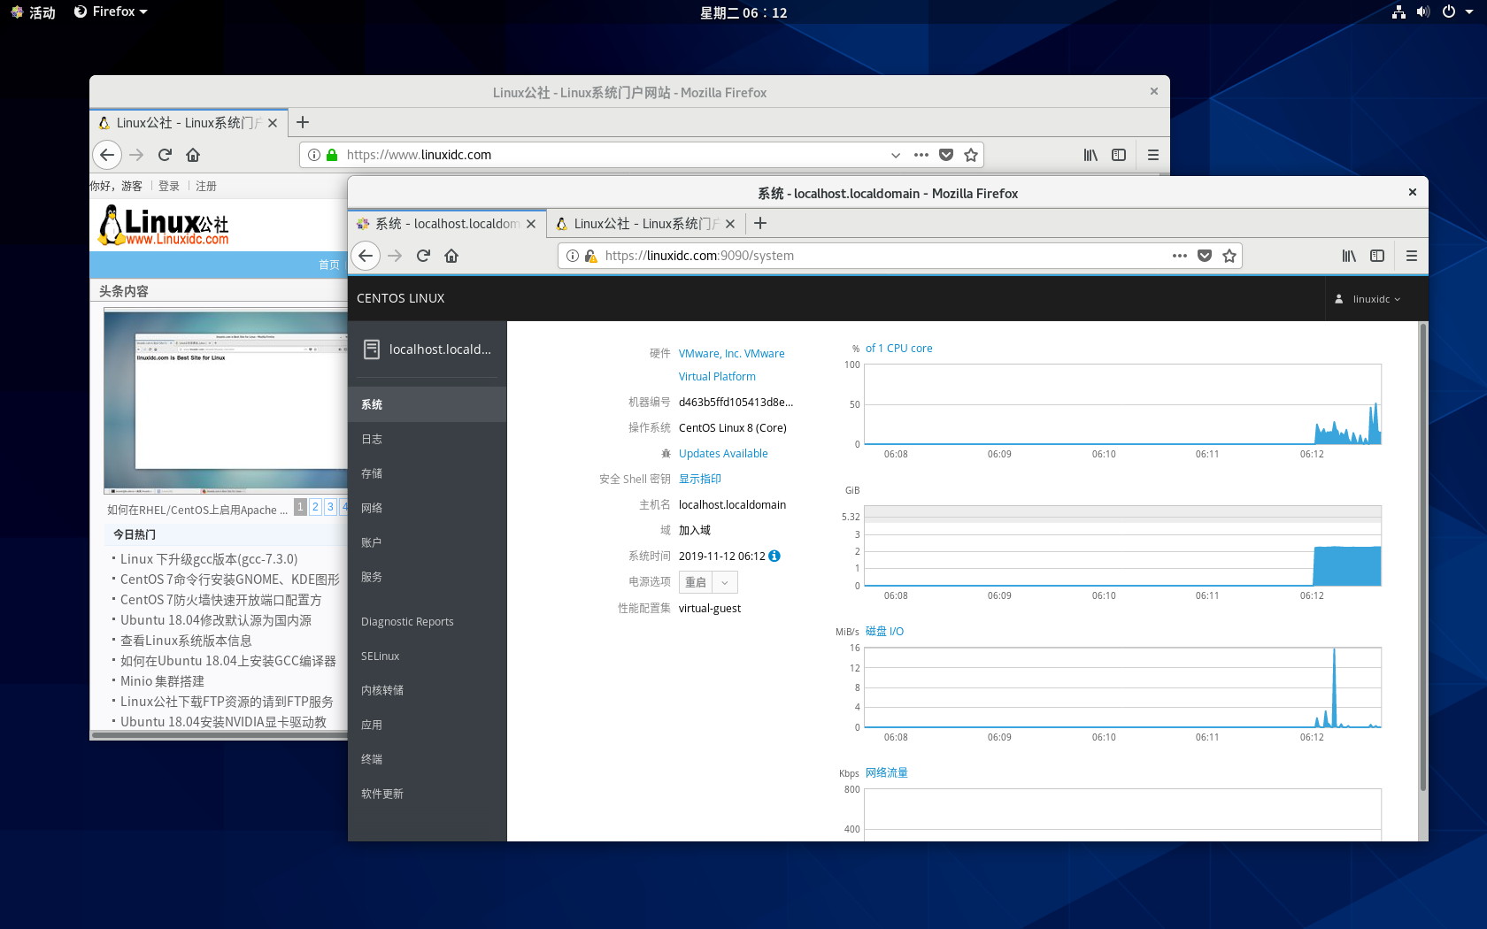
Task: Expand the 重启 power options arrow
Action: [725, 582]
